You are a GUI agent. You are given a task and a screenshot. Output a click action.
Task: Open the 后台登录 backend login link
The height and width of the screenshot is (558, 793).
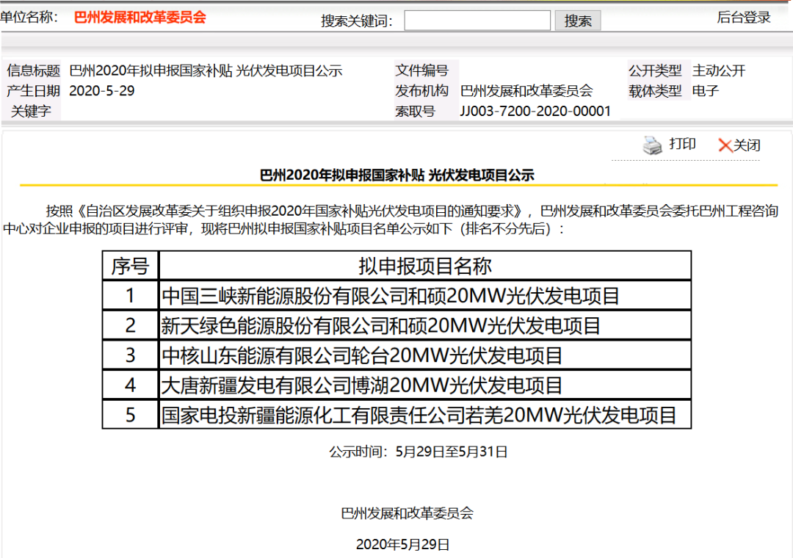tap(743, 18)
